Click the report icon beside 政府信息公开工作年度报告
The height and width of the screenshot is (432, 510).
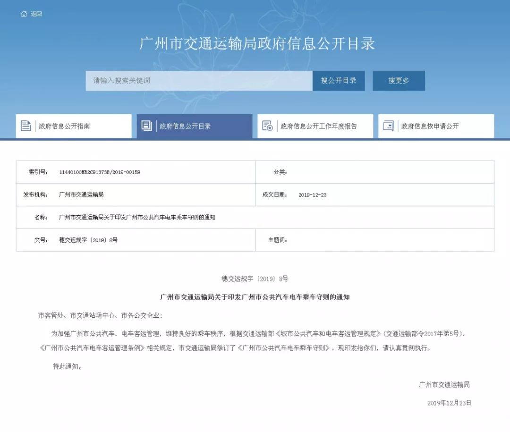pyautogui.click(x=268, y=126)
